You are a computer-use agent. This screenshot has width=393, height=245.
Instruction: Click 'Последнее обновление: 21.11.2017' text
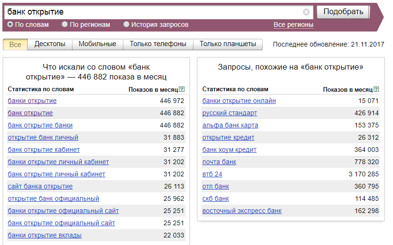(329, 44)
